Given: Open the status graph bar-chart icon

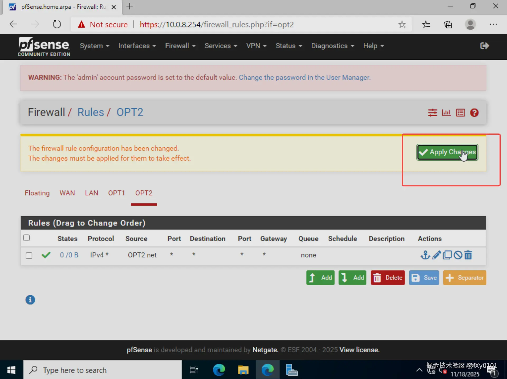Looking at the screenshot, I should pos(446,113).
